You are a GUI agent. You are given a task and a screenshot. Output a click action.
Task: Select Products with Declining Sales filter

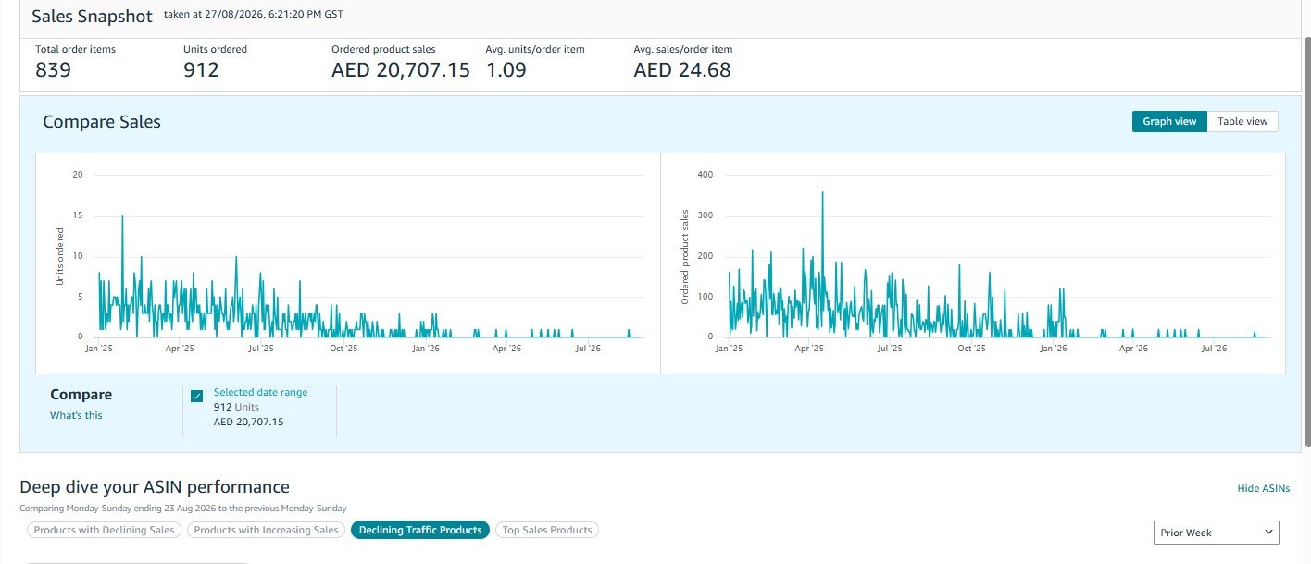104,530
